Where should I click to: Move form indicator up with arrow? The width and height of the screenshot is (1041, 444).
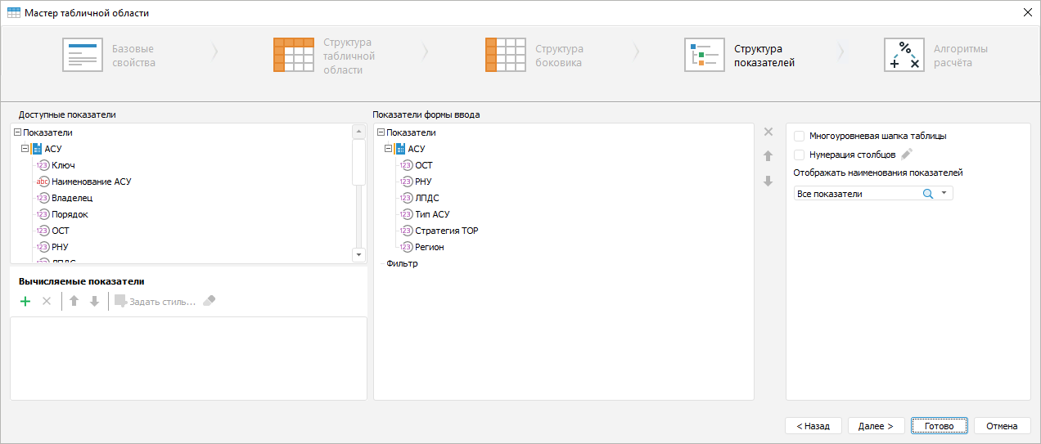tap(768, 156)
